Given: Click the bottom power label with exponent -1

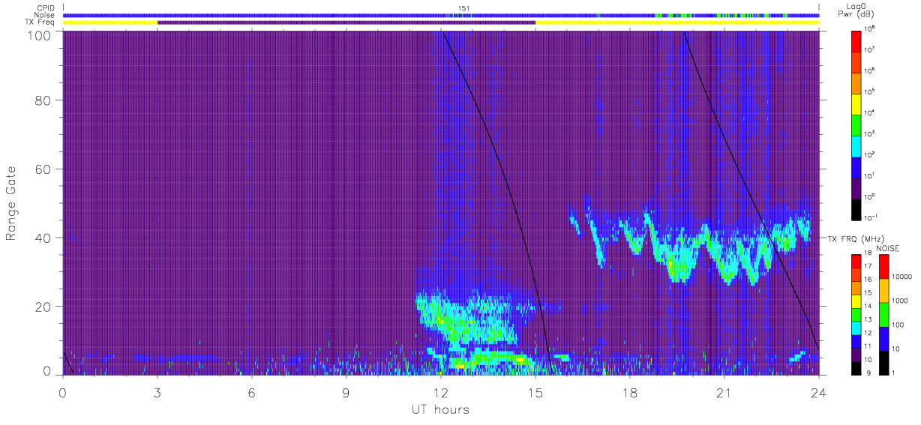Looking at the screenshot, I should (871, 217).
